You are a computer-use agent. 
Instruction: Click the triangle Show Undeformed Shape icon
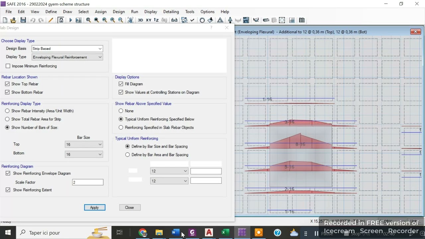pos(220,20)
